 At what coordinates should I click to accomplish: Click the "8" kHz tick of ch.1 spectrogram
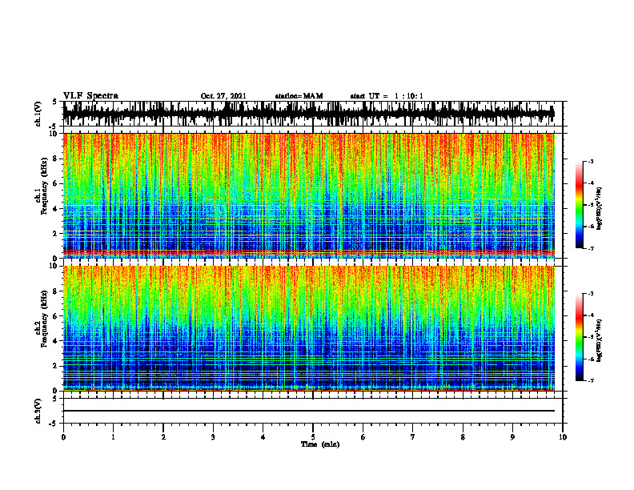(x=56, y=159)
